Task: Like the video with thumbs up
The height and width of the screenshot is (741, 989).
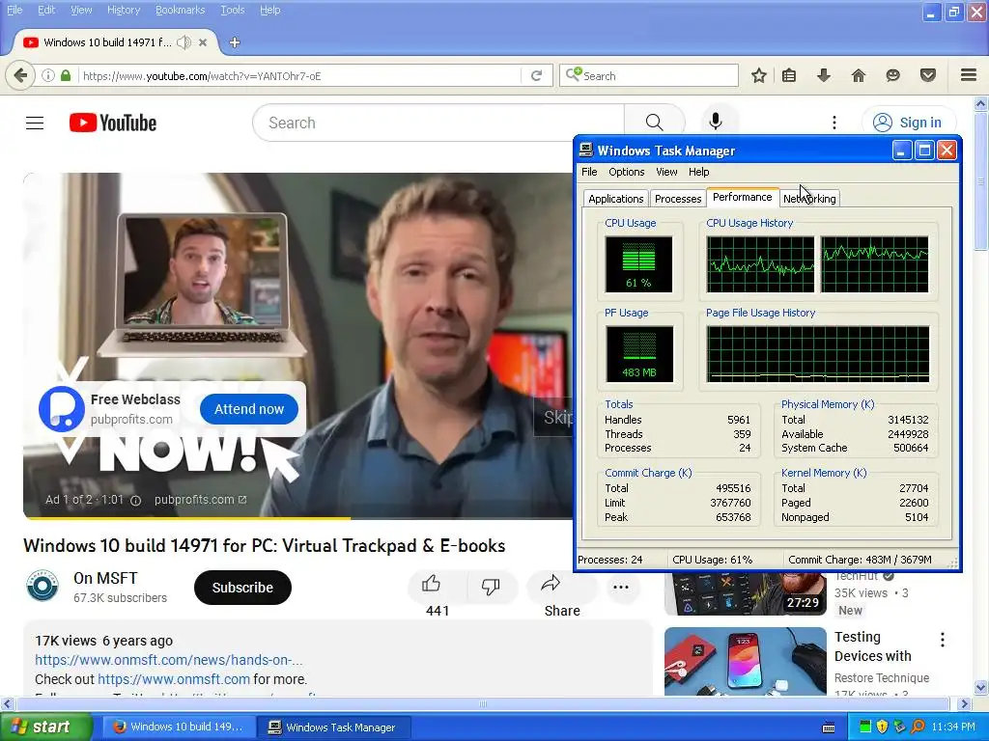Action: tap(432, 584)
